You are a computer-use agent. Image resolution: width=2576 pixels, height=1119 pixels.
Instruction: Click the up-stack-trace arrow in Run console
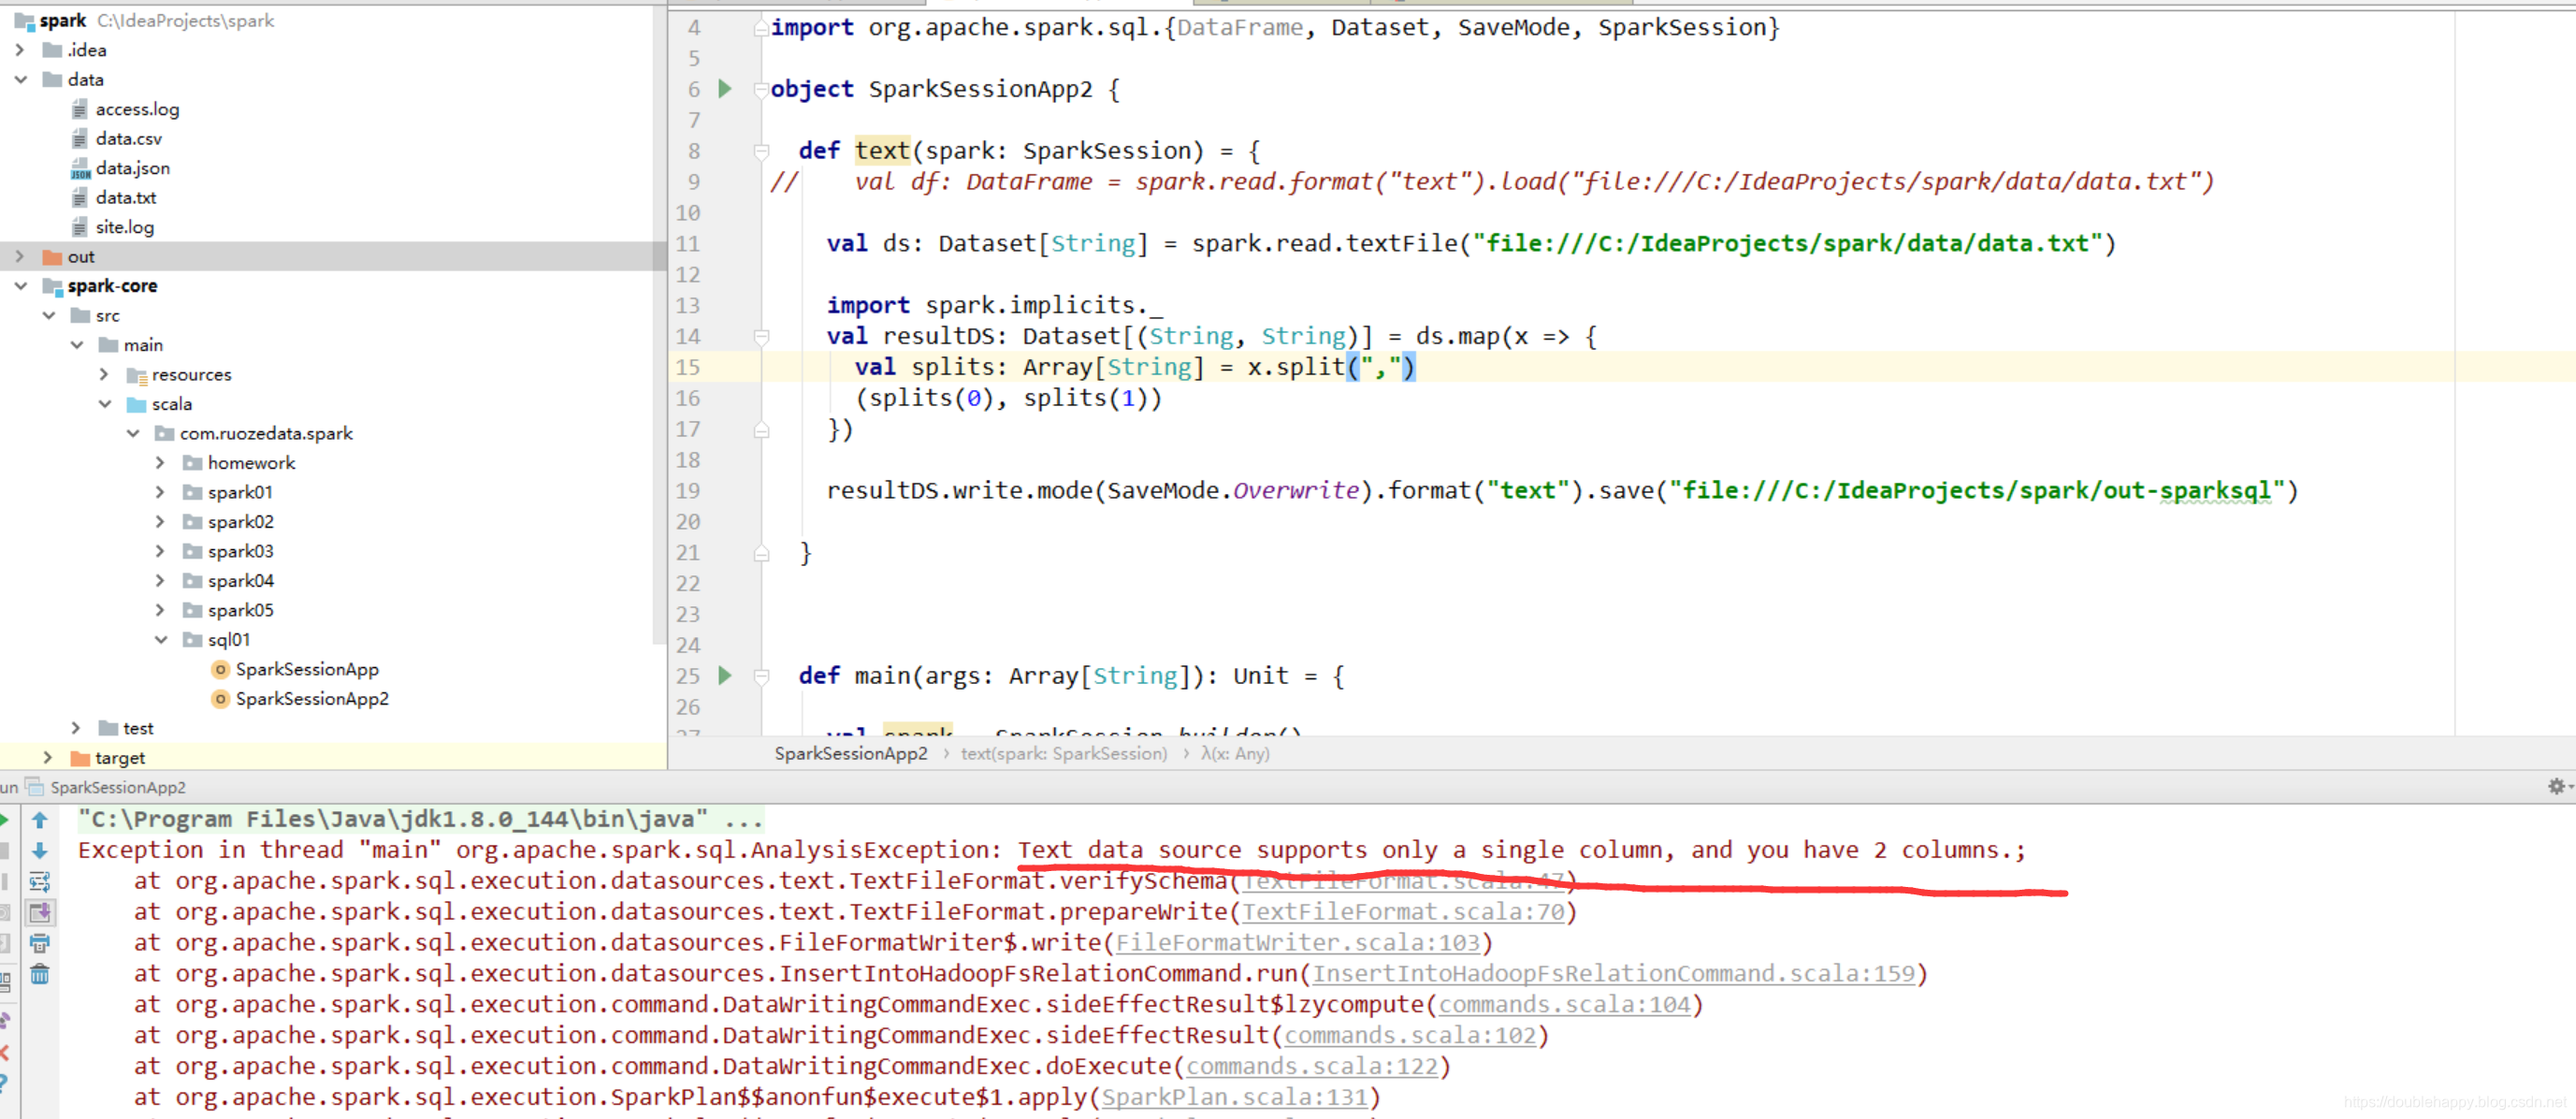(40, 820)
